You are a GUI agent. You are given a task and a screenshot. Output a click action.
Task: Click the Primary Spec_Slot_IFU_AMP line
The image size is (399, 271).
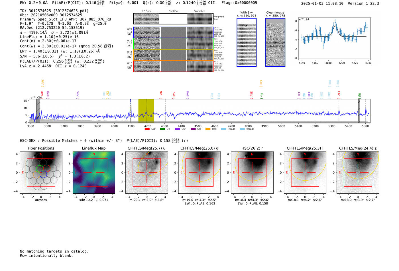point(66,19)
